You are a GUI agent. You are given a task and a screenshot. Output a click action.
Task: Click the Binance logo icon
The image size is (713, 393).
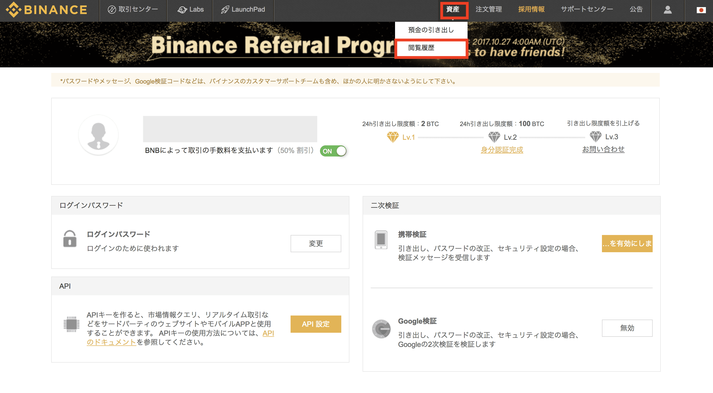click(13, 10)
